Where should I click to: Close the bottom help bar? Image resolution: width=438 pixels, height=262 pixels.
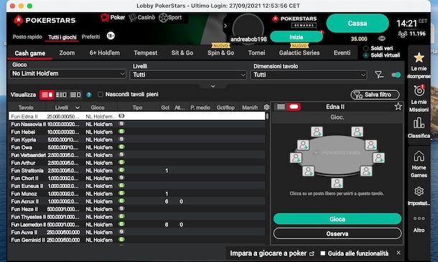click(x=399, y=253)
